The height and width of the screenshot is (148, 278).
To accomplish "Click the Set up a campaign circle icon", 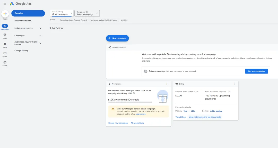I will click(145, 71).
